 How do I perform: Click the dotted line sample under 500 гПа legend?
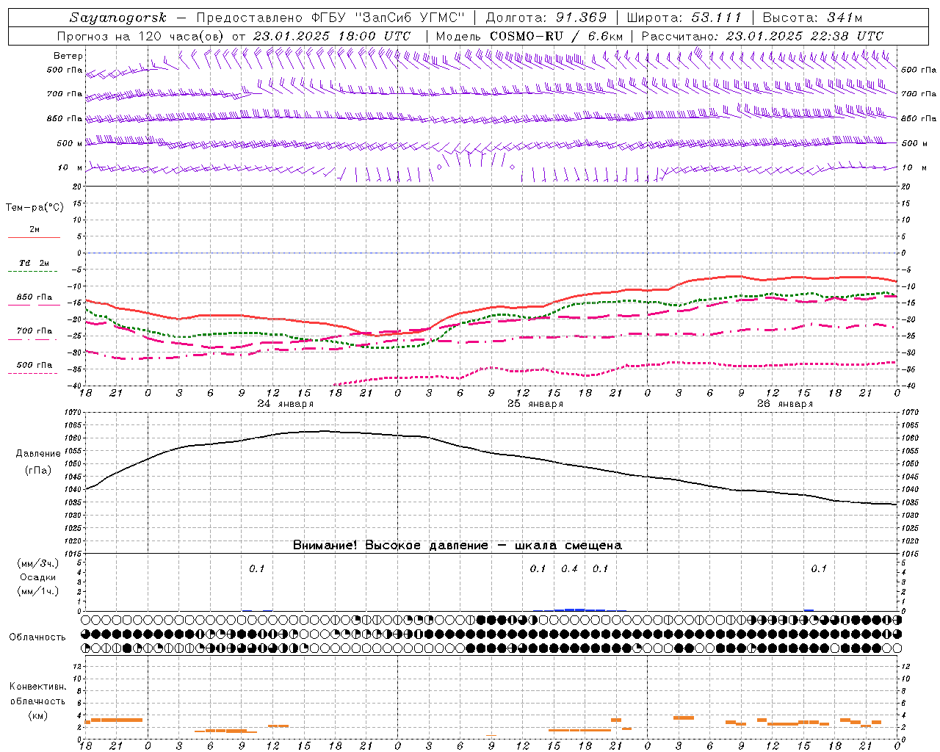[33, 374]
